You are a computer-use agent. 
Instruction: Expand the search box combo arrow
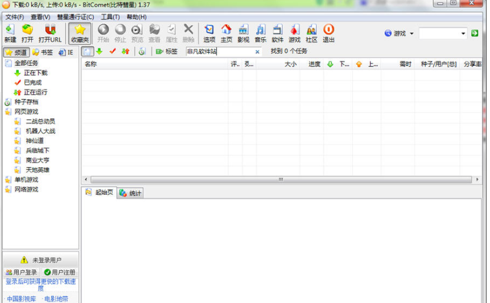tap(463, 34)
